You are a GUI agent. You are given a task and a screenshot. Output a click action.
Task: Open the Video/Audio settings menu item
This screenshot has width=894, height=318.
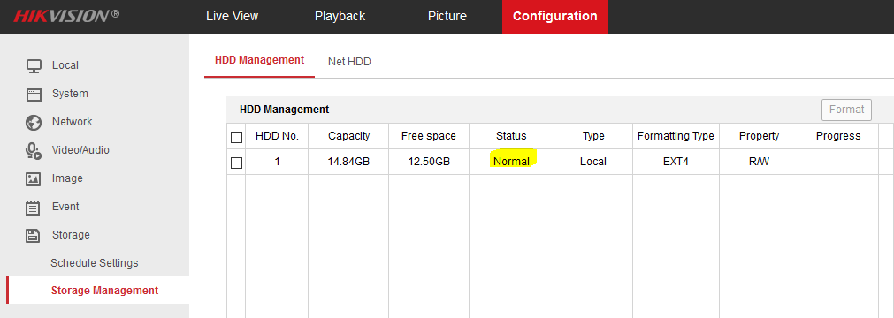(80, 150)
